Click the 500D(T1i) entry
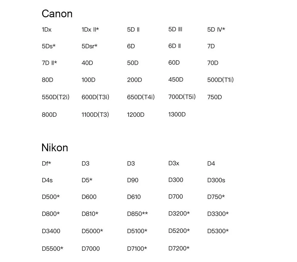The width and height of the screenshot is (297, 262). tap(220, 80)
